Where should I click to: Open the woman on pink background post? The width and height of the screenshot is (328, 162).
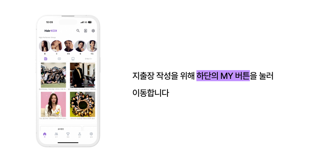53,104
